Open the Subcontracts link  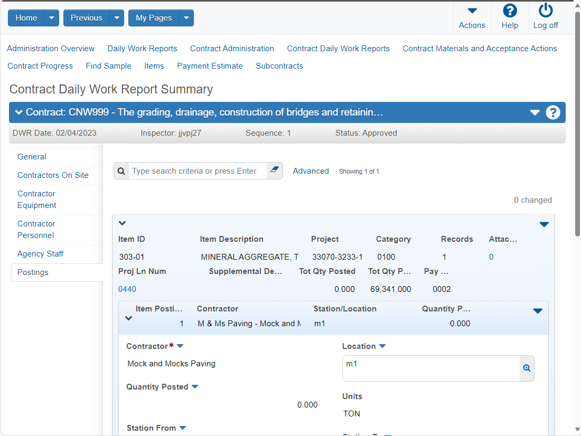(279, 66)
